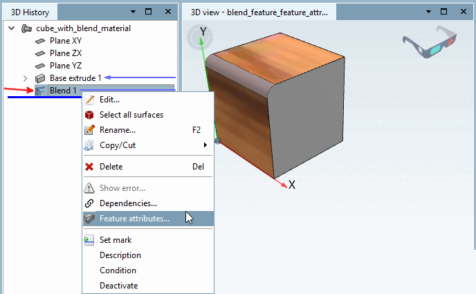Screen dimensions: 476x294
Task: Toggle stereo view with 3D glasses icon
Action: click(430, 42)
